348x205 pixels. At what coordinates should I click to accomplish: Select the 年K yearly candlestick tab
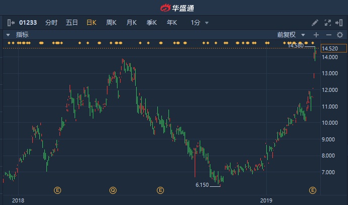[x=172, y=23]
